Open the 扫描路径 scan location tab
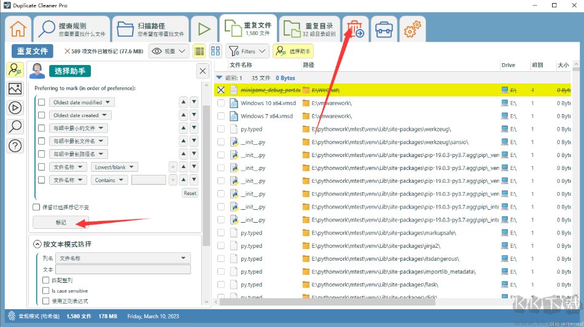The height and width of the screenshot is (327, 584). [150, 29]
